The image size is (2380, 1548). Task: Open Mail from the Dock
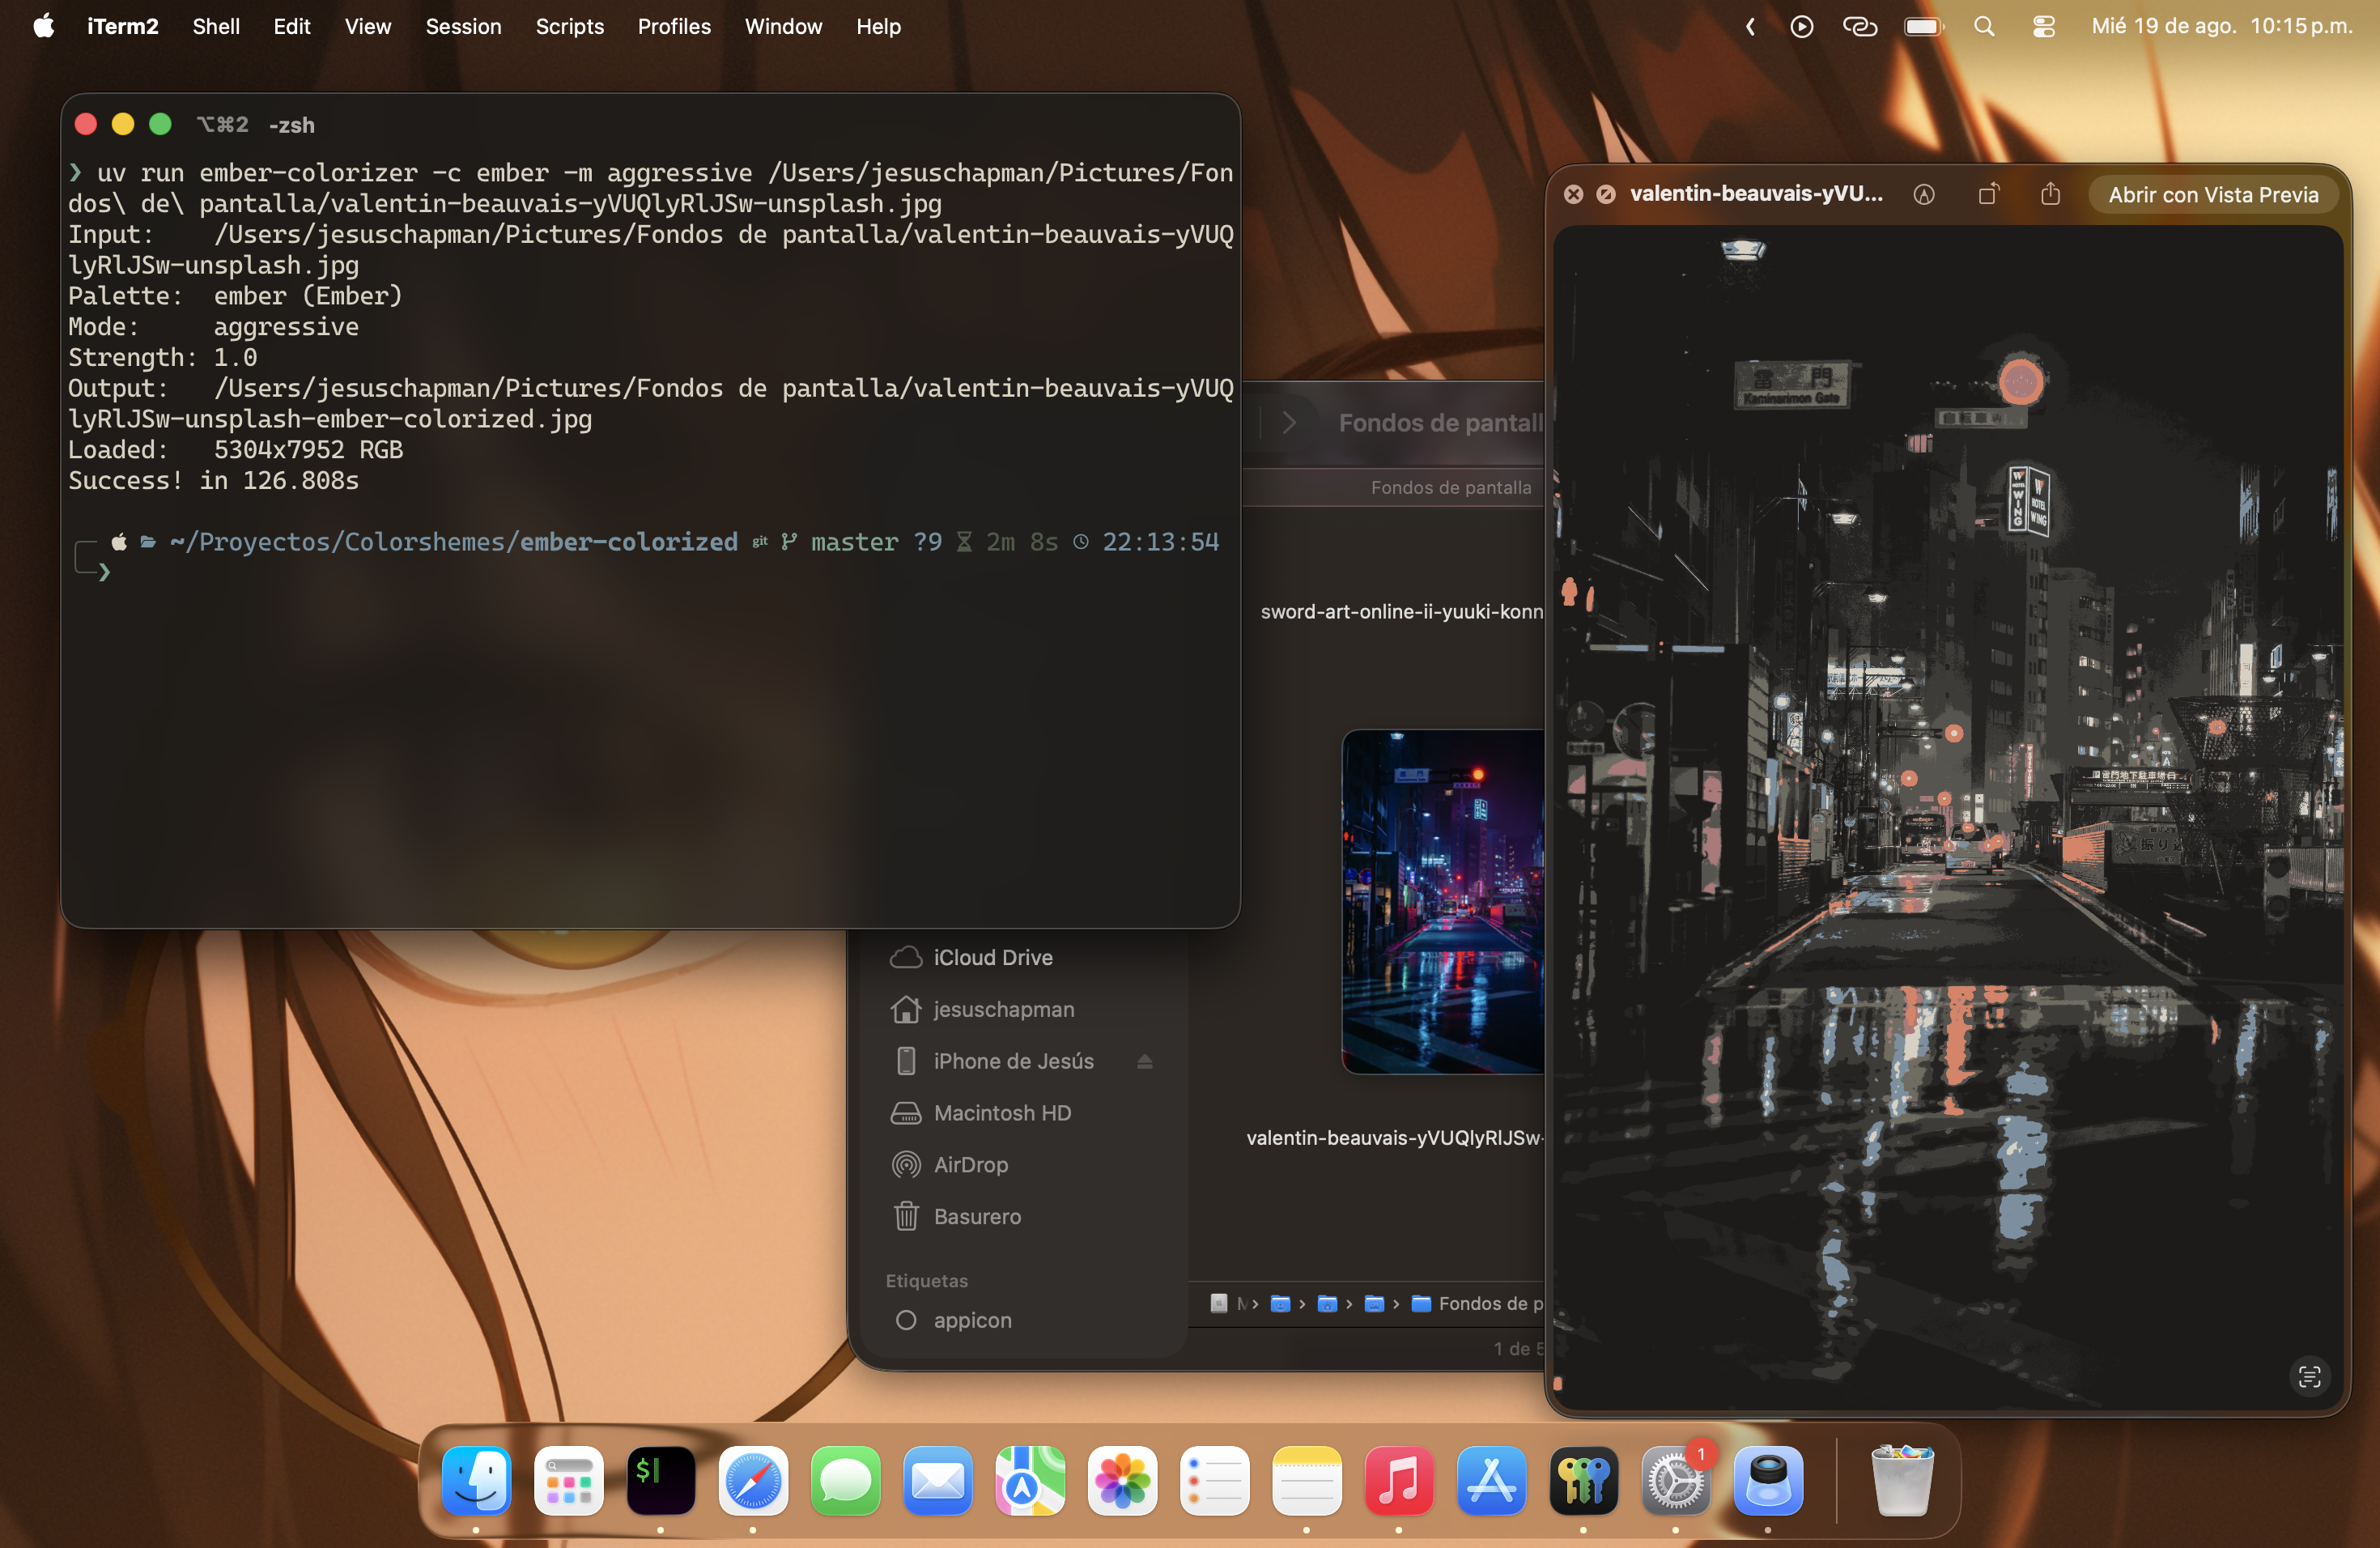(938, 1480)
